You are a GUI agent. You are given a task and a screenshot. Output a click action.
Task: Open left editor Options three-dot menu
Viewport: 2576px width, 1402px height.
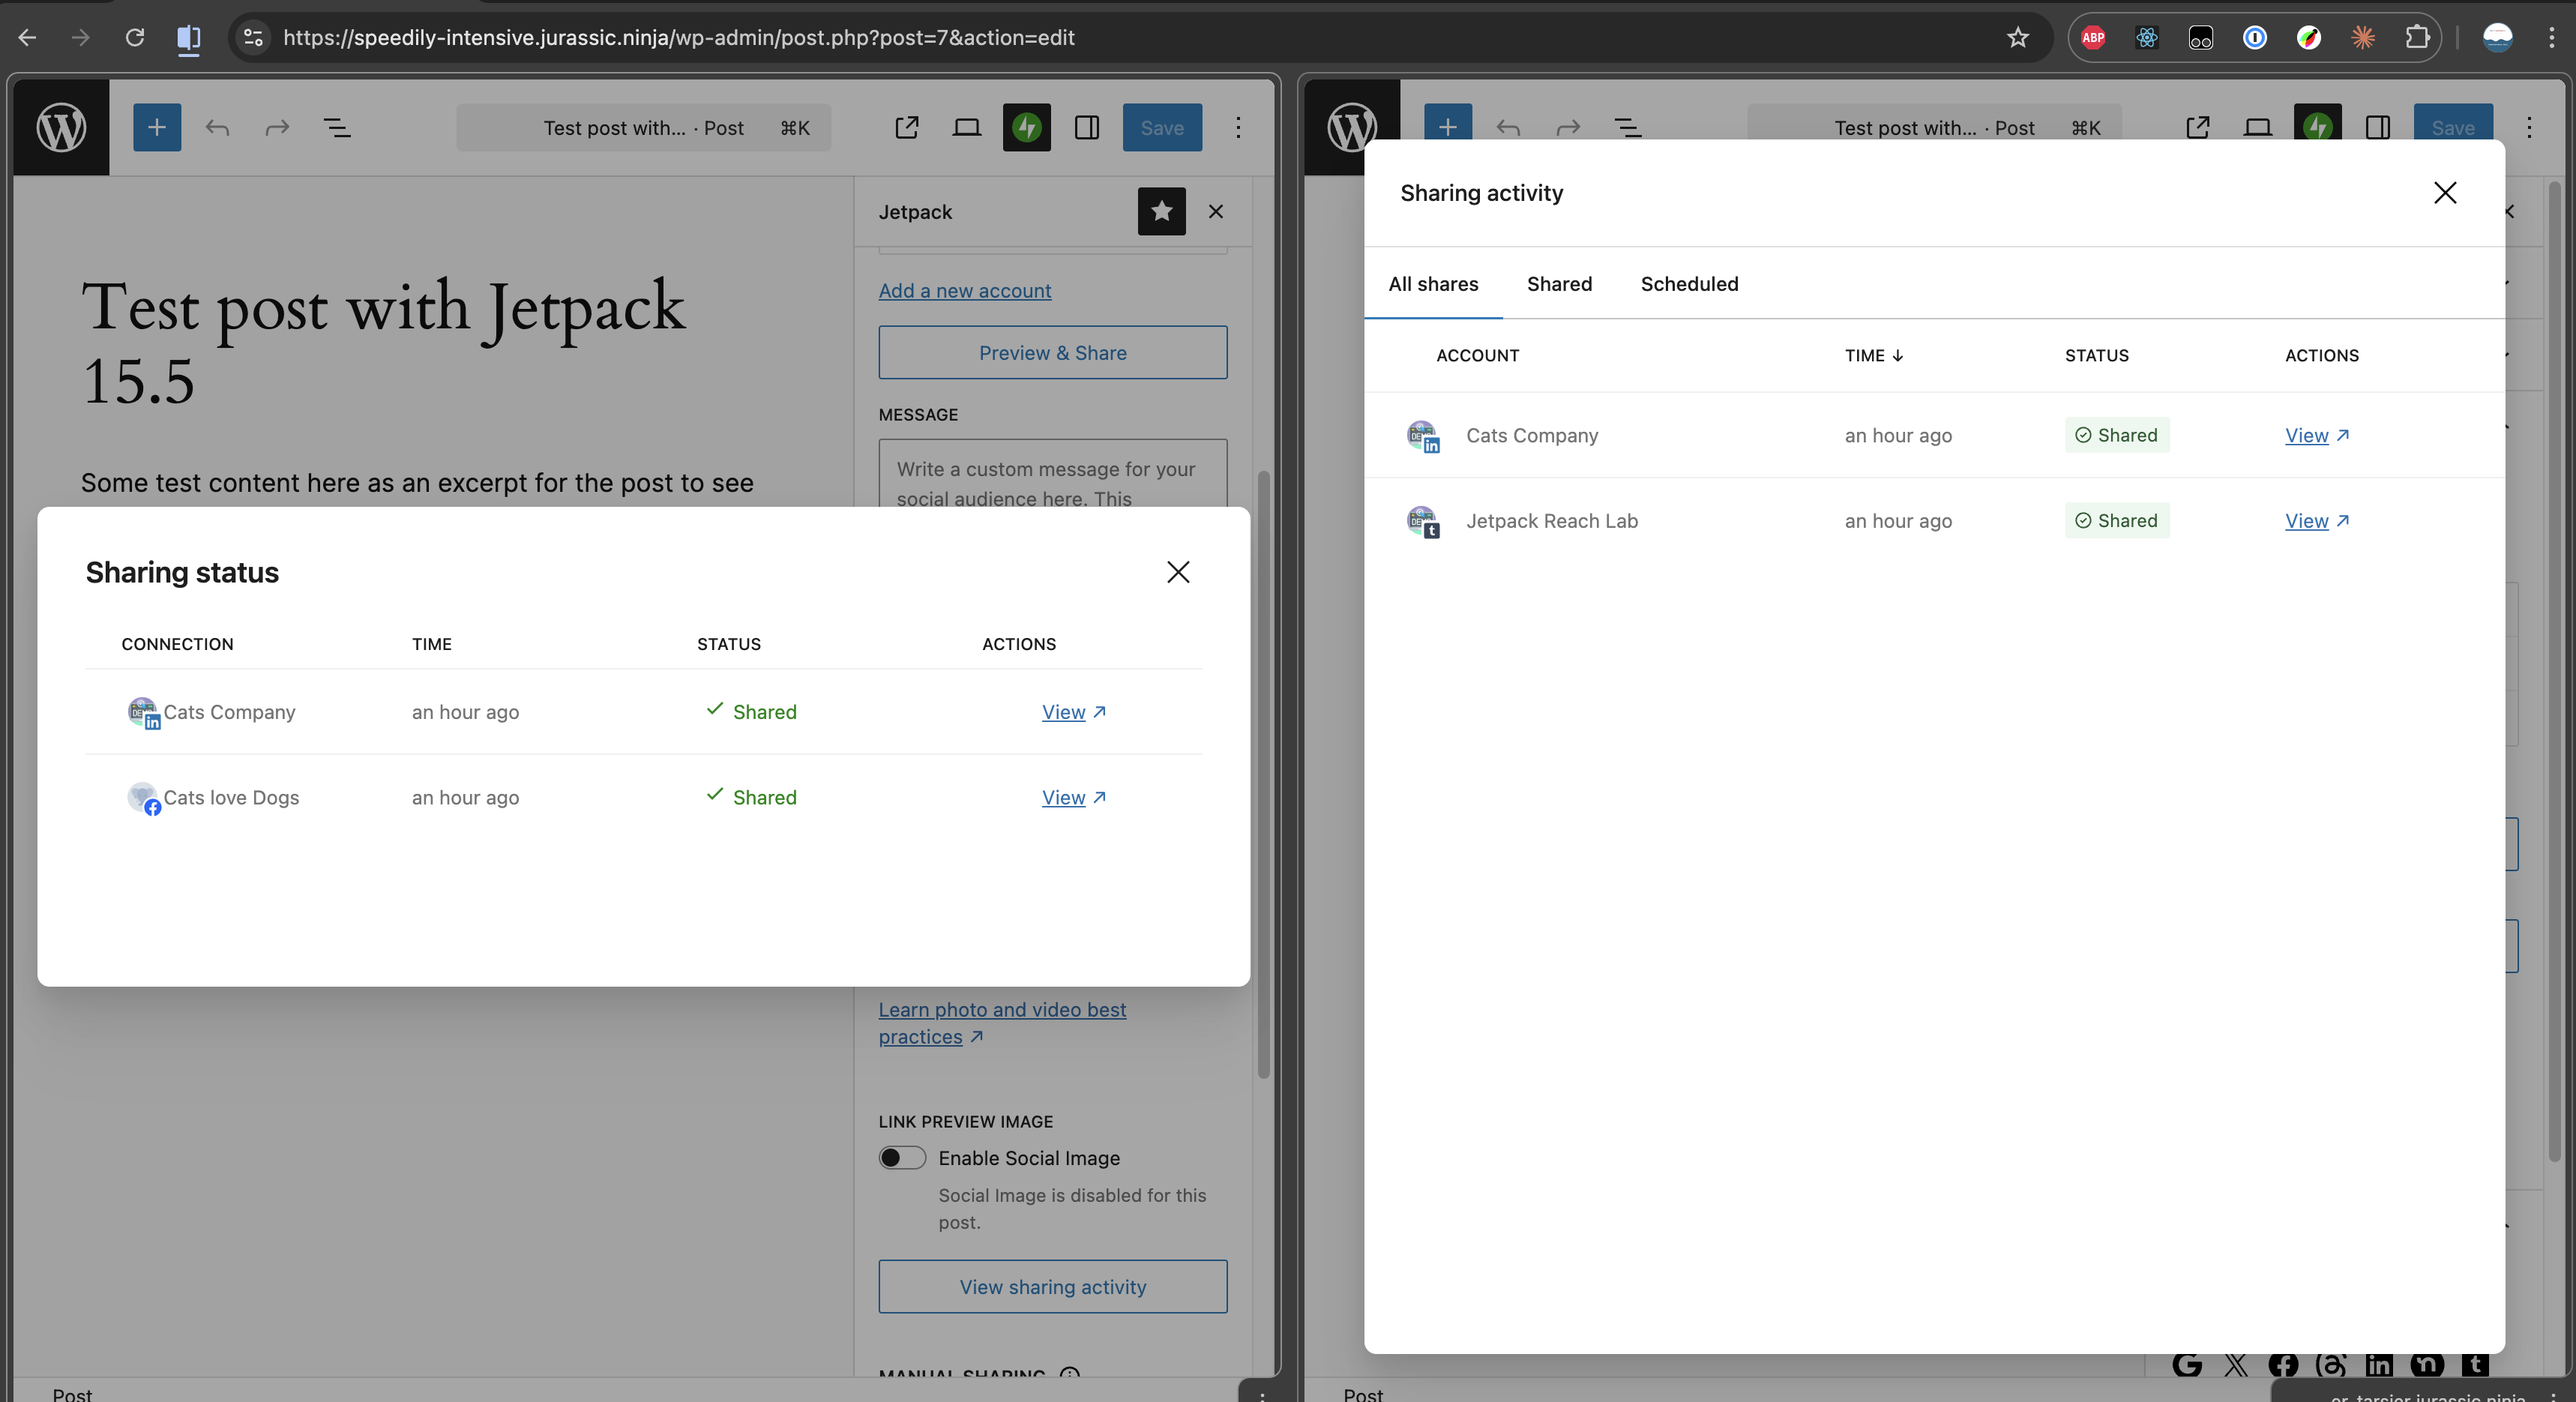tap(1238, 128)
